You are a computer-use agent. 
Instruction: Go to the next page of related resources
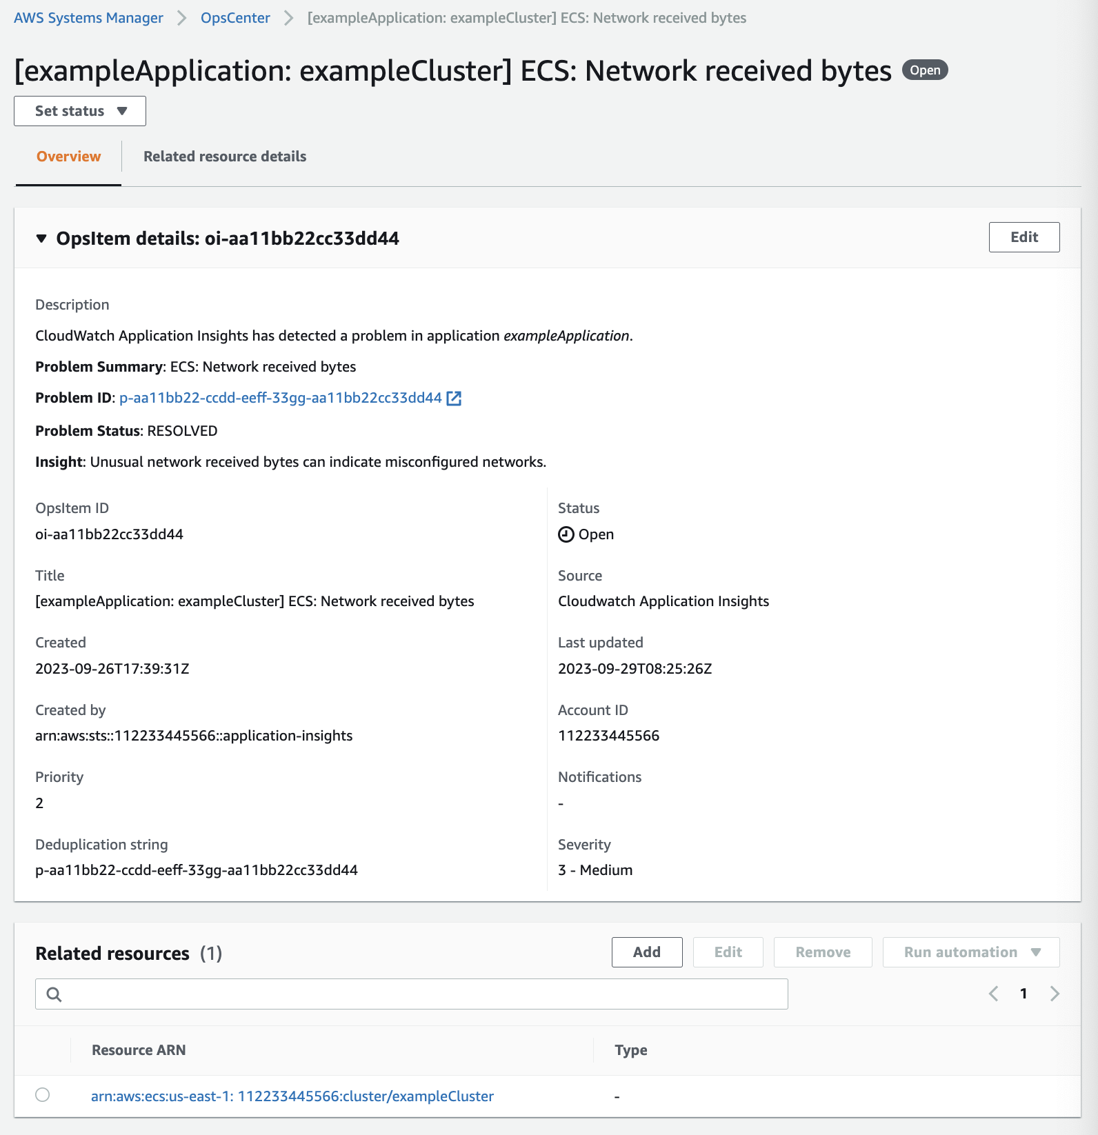click(1055, 994)
